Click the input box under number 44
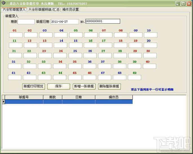Viewport: 193px width, 154px height. pos(59,78)
